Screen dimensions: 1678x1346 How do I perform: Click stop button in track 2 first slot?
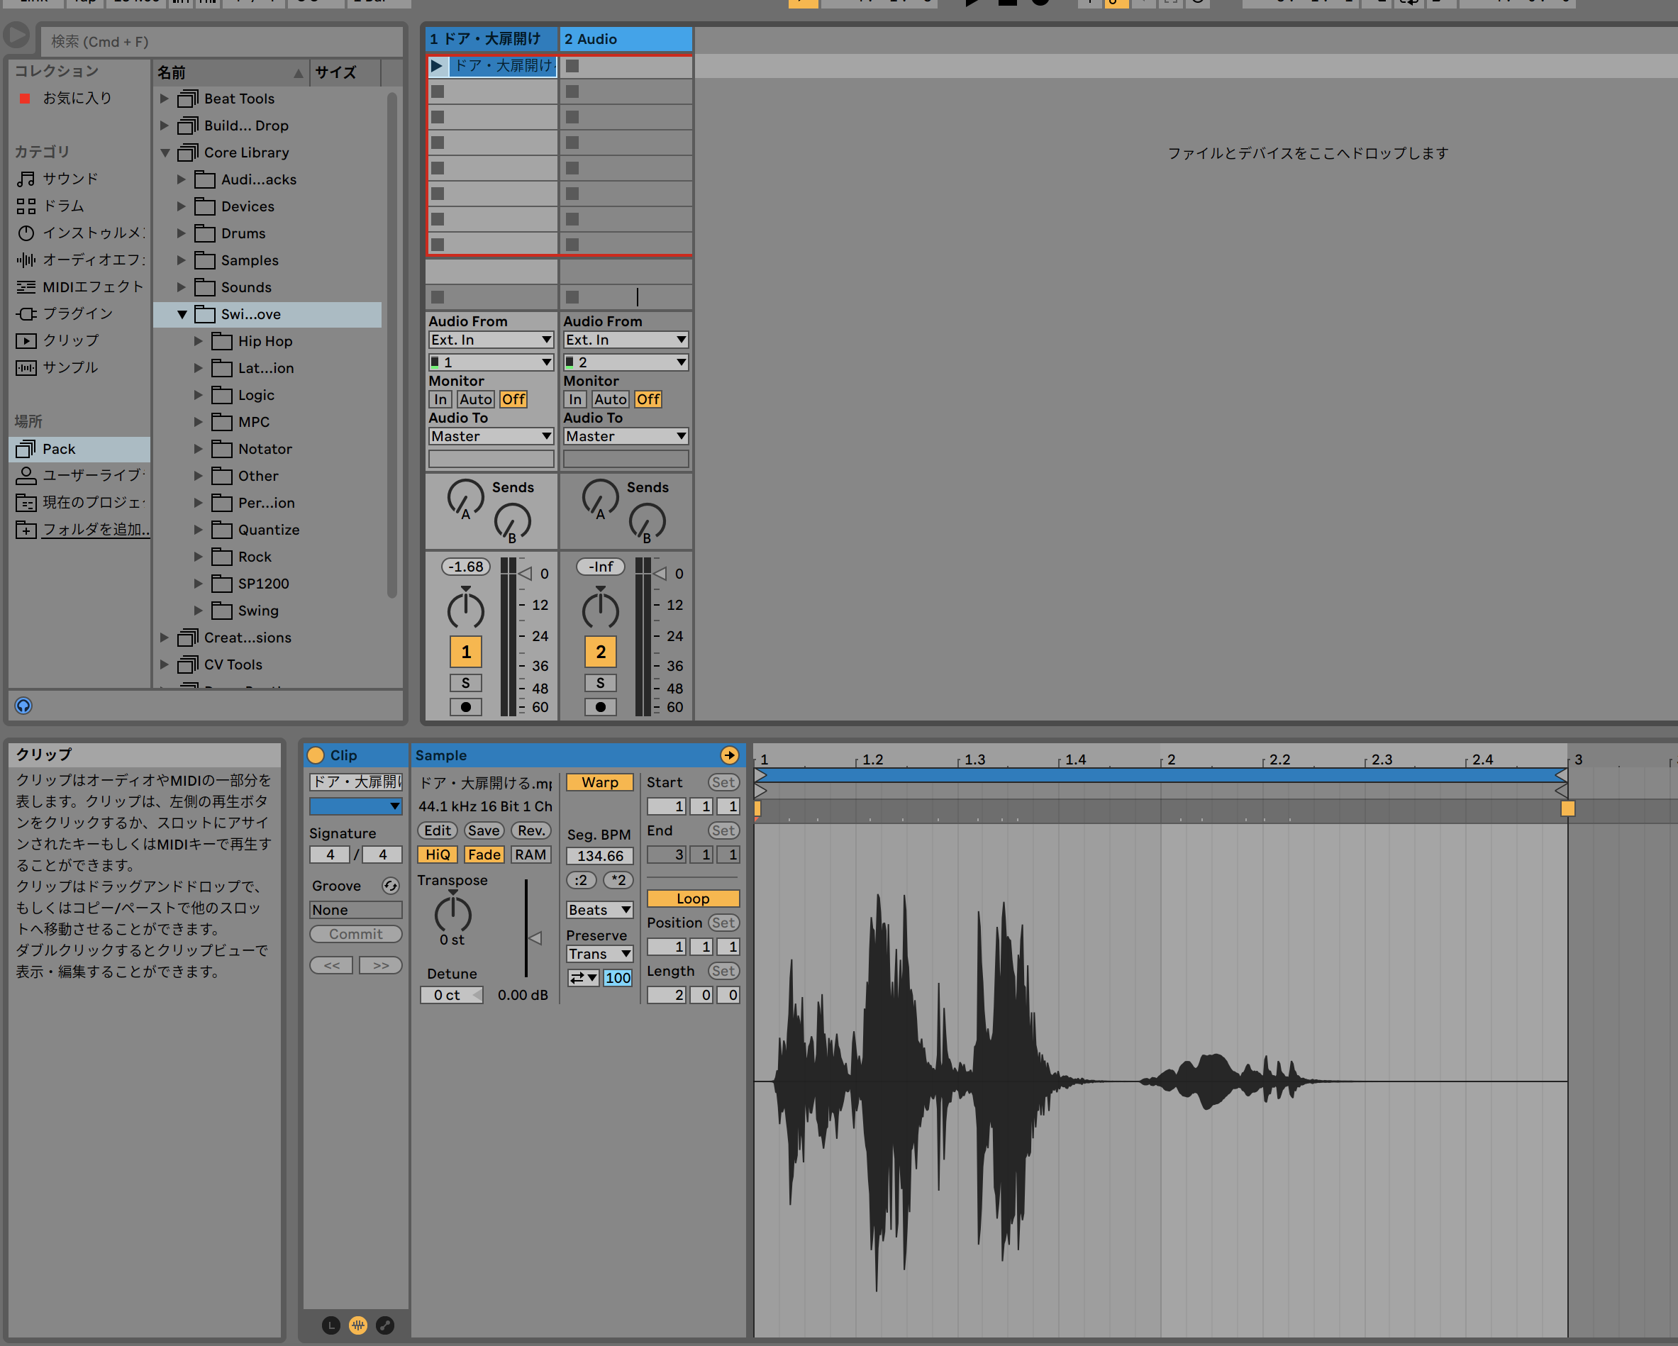pos(572,66)
